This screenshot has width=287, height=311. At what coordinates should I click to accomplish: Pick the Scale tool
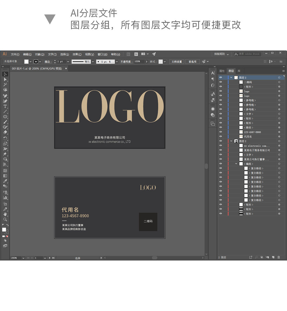coord(5,143)
